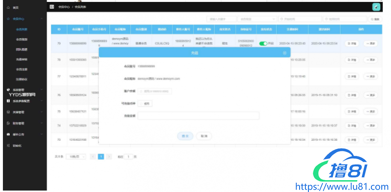391x192 pixels.
Task: Open the member registration submenu item
Action: point(22,69)
